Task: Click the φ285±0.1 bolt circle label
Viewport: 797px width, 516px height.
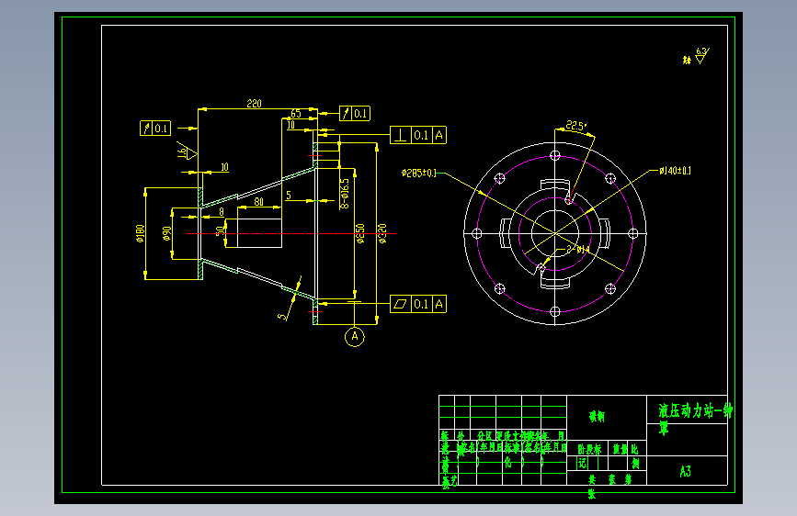Action: pyautogui.click(x=419, y=174)
